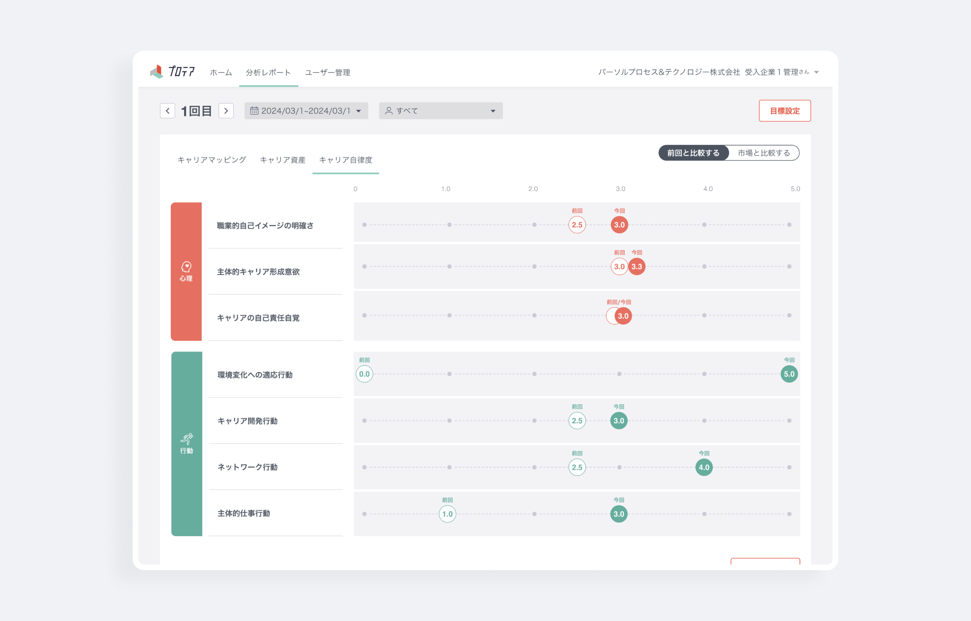Click the person icon in user filter
This screenshot has width=971, height=621.
[389, 111]
